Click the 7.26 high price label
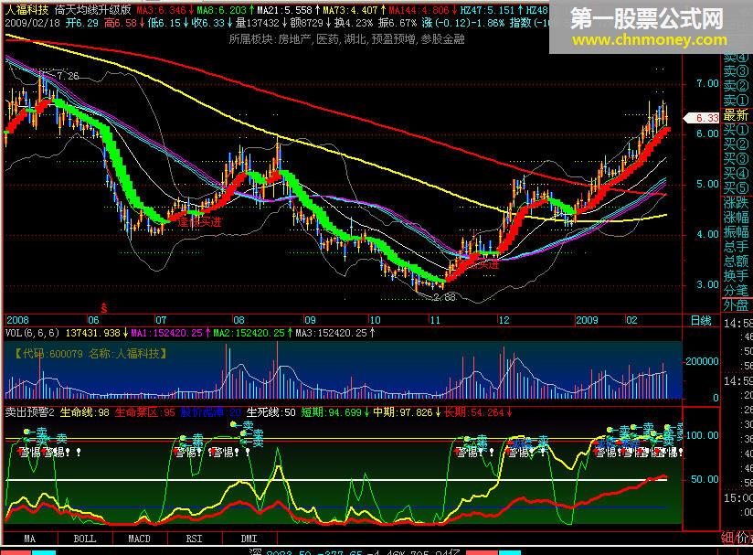The height and width of the screenshot is (555, 753). point(68,76)
